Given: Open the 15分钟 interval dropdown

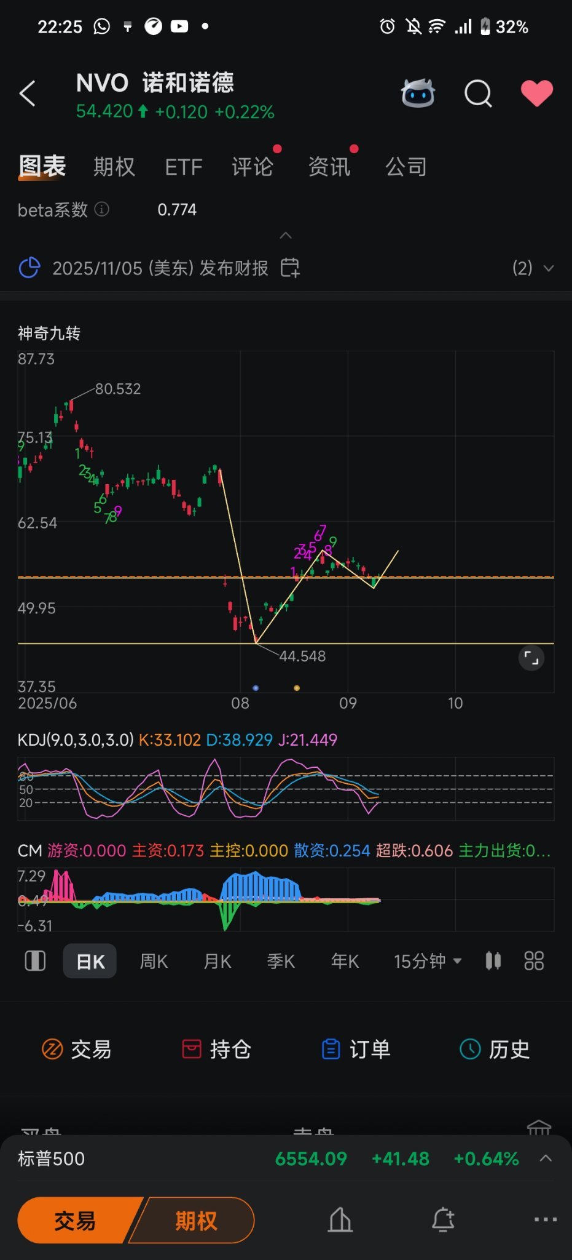Looking at the screenshot, I should point(428,961).
